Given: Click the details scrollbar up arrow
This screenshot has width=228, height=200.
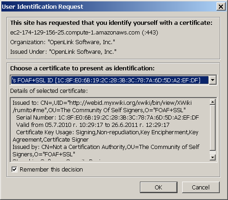Looking at the screenshot, I should tap(212, 102).
